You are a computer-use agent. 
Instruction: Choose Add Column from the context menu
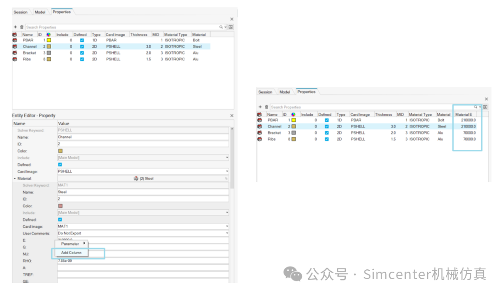click(x=71, y=253)
